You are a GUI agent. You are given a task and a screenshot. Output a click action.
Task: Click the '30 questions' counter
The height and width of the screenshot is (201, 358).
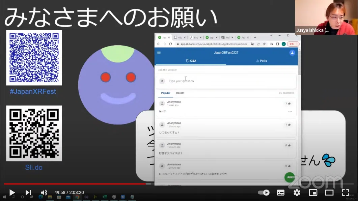(286, 93)
